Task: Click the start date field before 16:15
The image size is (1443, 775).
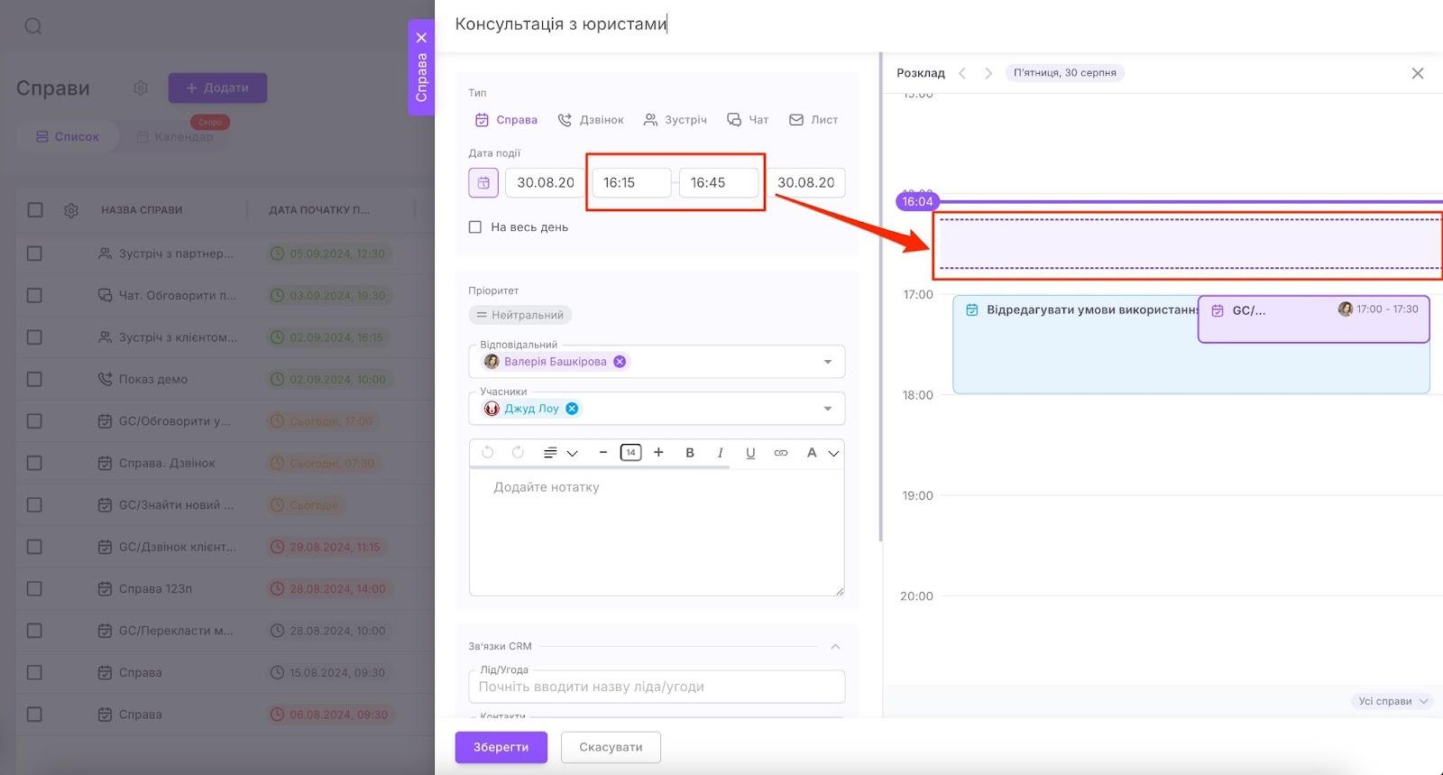Action: [x=545, y=182]
